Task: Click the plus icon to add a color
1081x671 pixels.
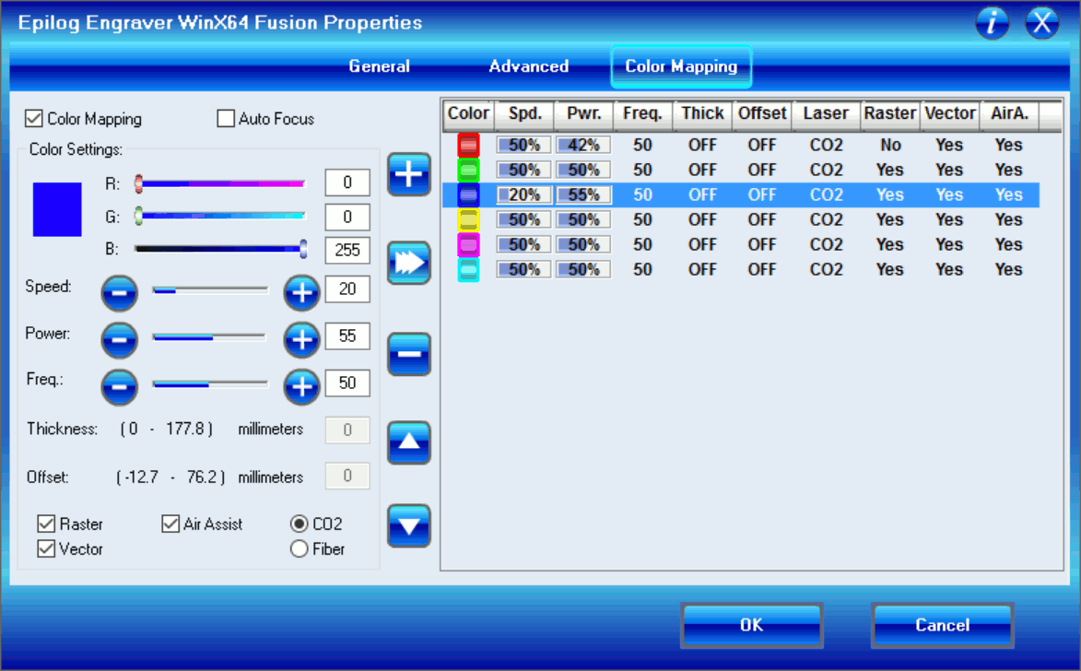Action: pyautogui.click(x=409, y=174)
